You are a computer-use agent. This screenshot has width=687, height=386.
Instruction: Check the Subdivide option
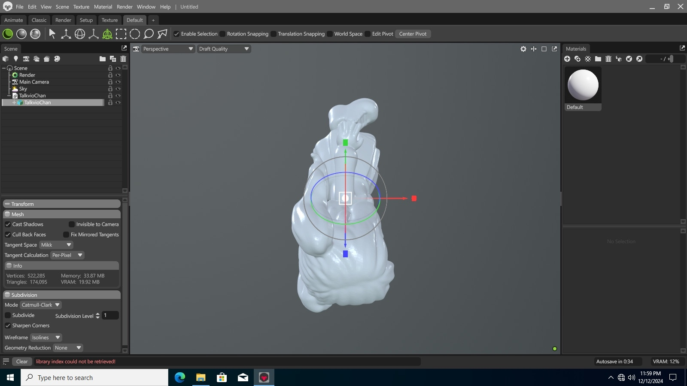coord(8,315)
